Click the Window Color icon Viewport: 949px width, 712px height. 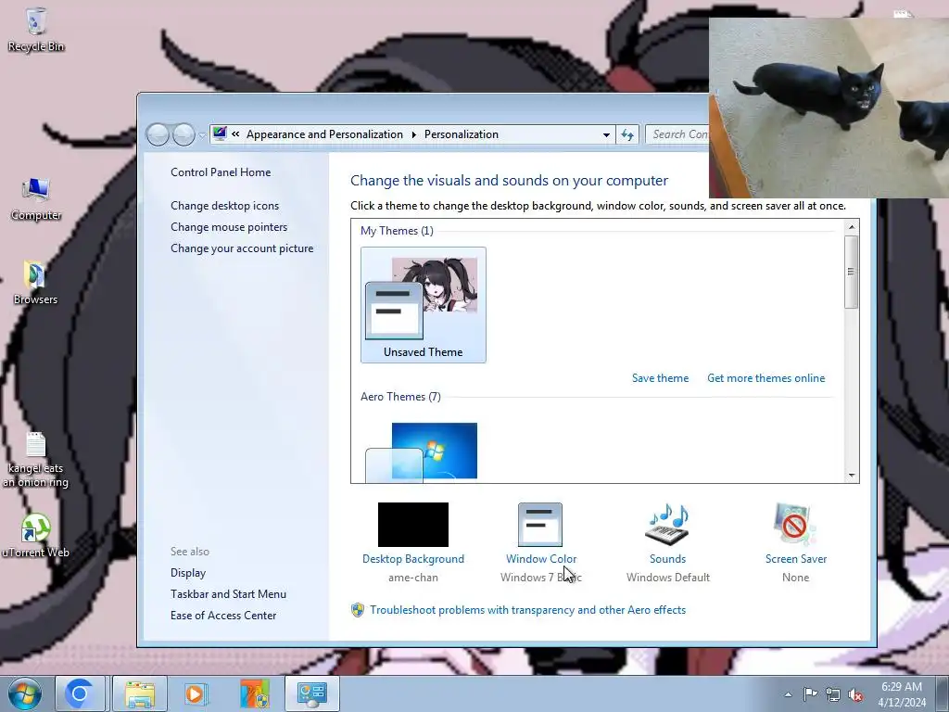(x=540, y=525)
